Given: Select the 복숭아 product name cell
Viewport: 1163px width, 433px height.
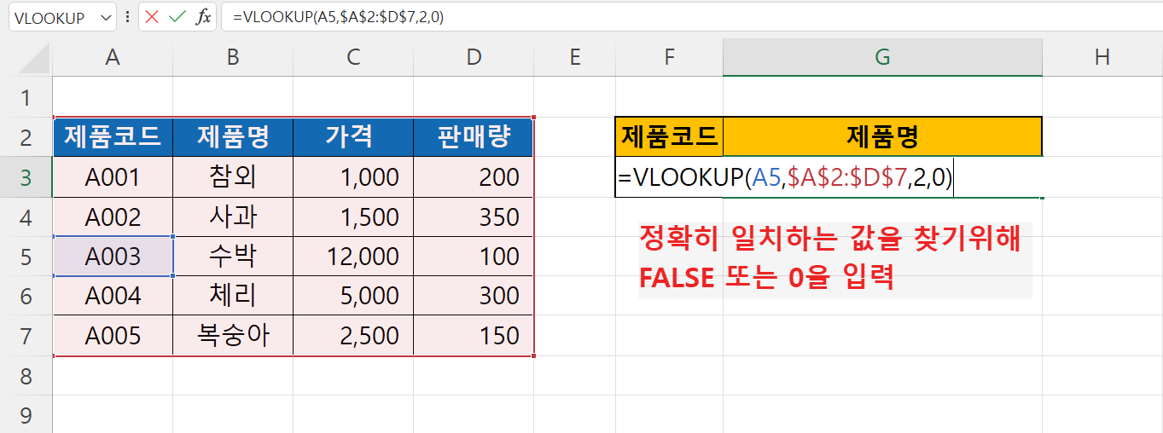Looking at the screenshot, I should (233, 336).
